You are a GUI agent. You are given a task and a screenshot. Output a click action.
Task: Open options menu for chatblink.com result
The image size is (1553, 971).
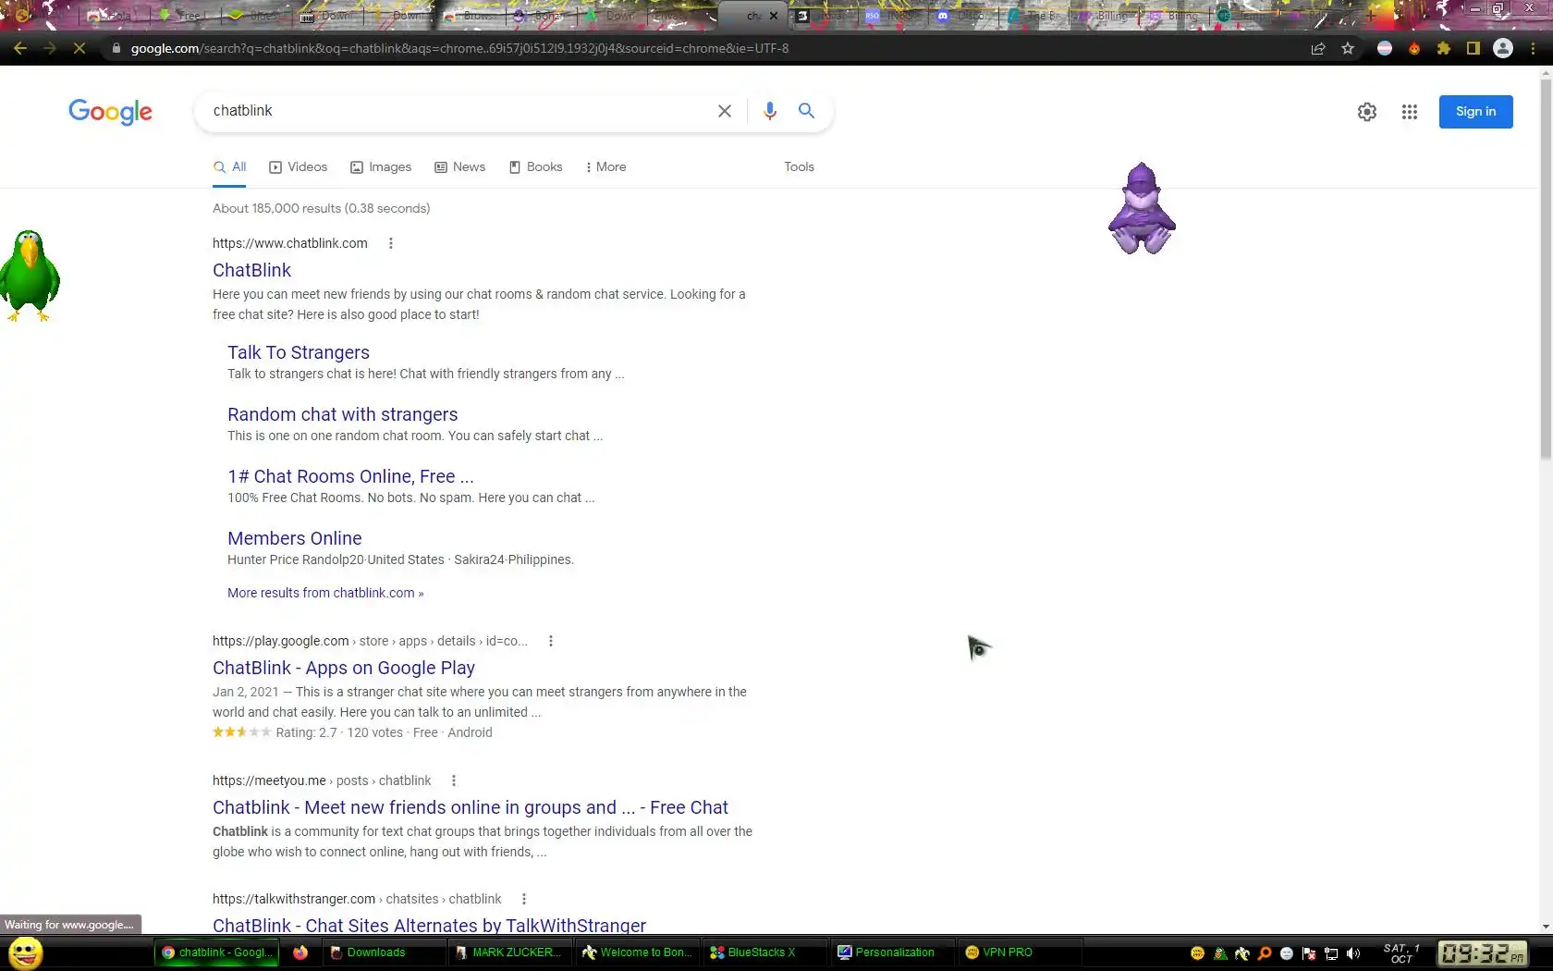point(391,243)
